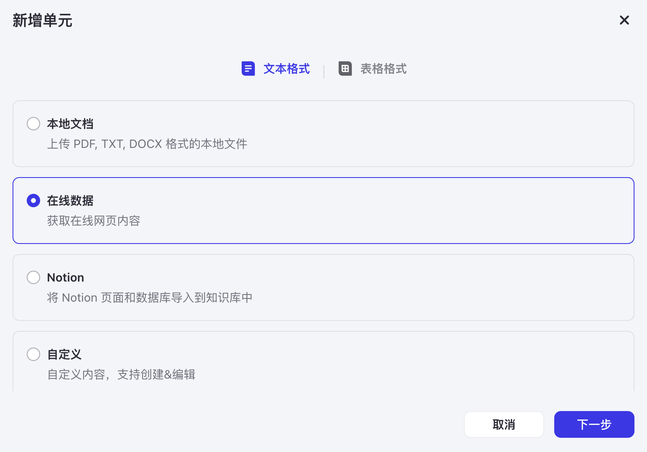Click the 在线数据 option title

70,201
